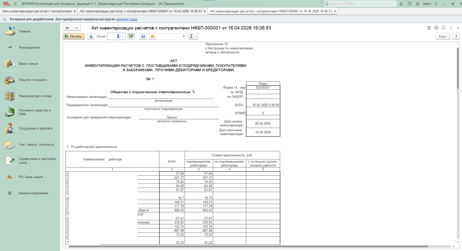This screenshot has height=251, width=462.
Task: Click the send by email envelope icon
Action: click(152, 37)
